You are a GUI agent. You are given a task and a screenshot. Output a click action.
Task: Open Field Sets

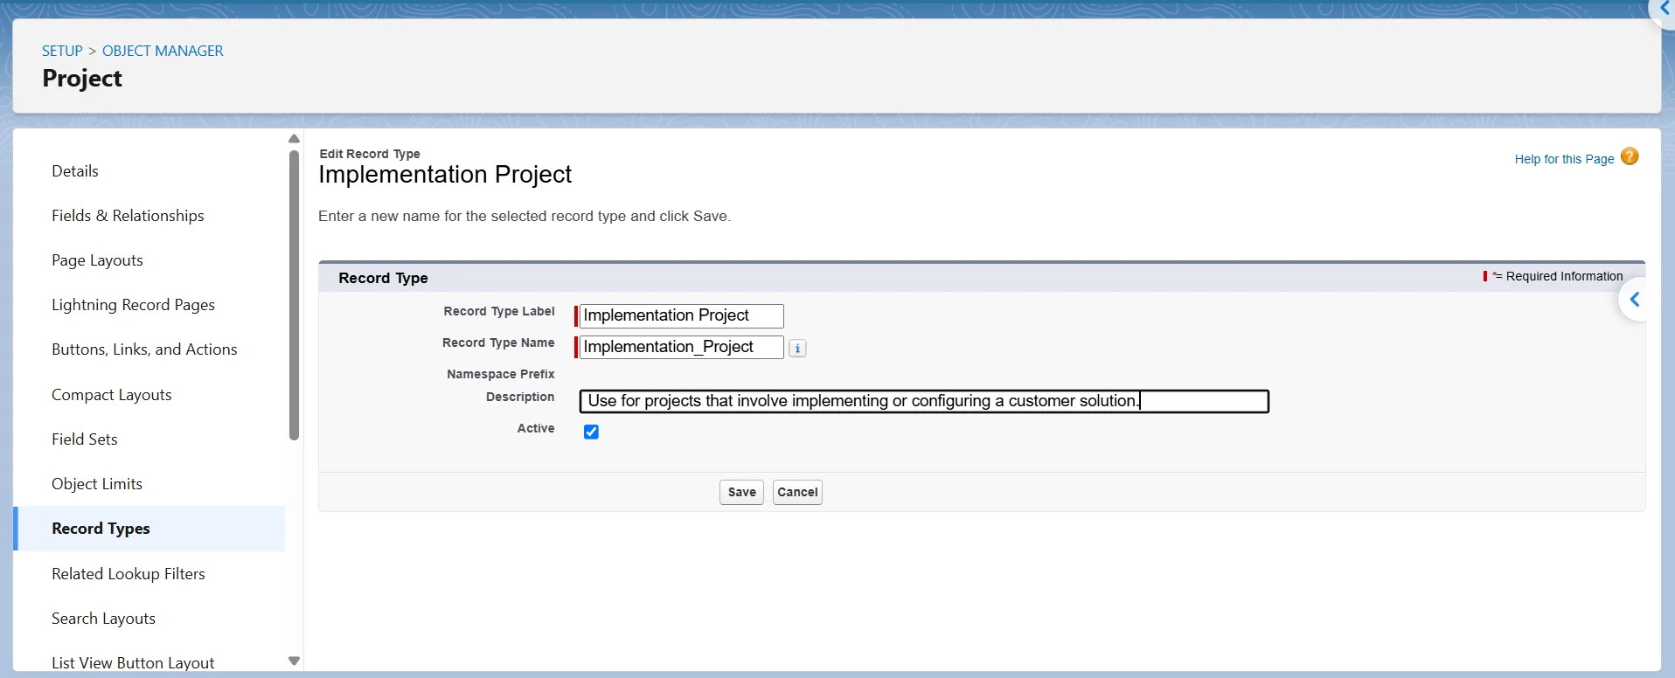point(85,439)
